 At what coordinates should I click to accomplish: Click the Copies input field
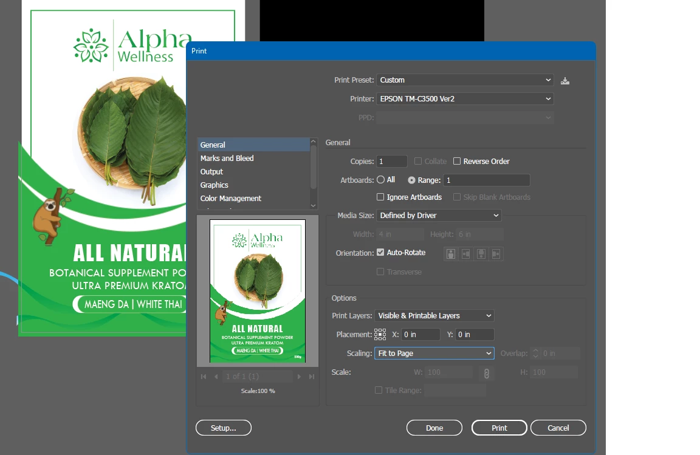[x=392, y=161]
